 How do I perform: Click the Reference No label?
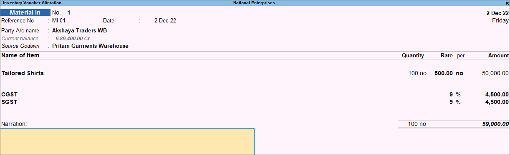tap(17, 20)
